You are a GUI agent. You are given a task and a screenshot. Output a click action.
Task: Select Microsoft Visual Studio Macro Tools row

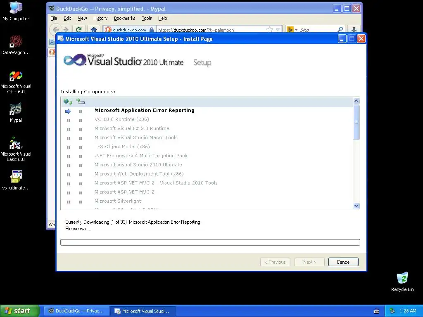coord(207,137)
